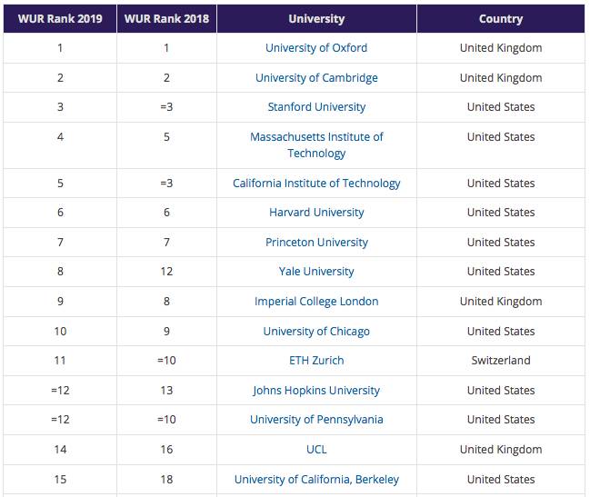
Task: Click the Stanford University link
Action: click(x=316, y=107)
